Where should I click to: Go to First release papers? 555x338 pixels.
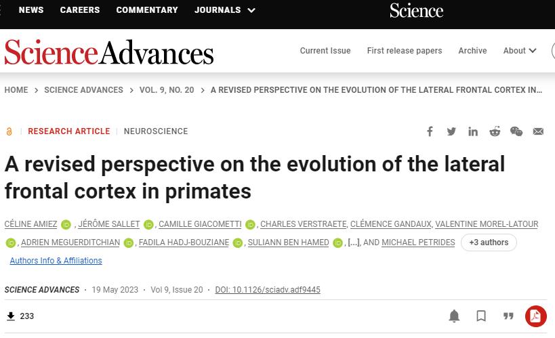[x=404, y=51]
